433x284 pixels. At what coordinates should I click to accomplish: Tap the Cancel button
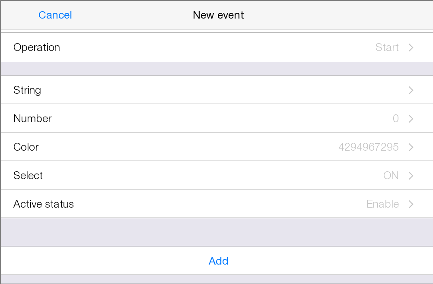(55, 15)
